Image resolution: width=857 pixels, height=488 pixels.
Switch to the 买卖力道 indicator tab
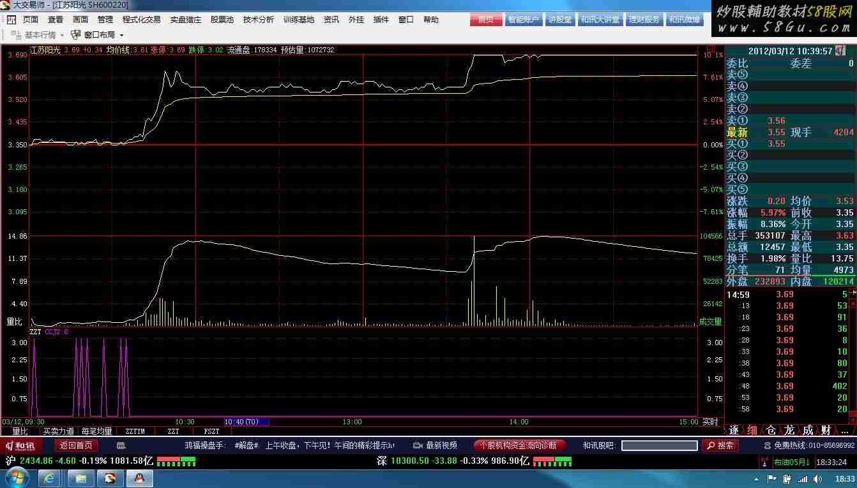tap(58, 431)
